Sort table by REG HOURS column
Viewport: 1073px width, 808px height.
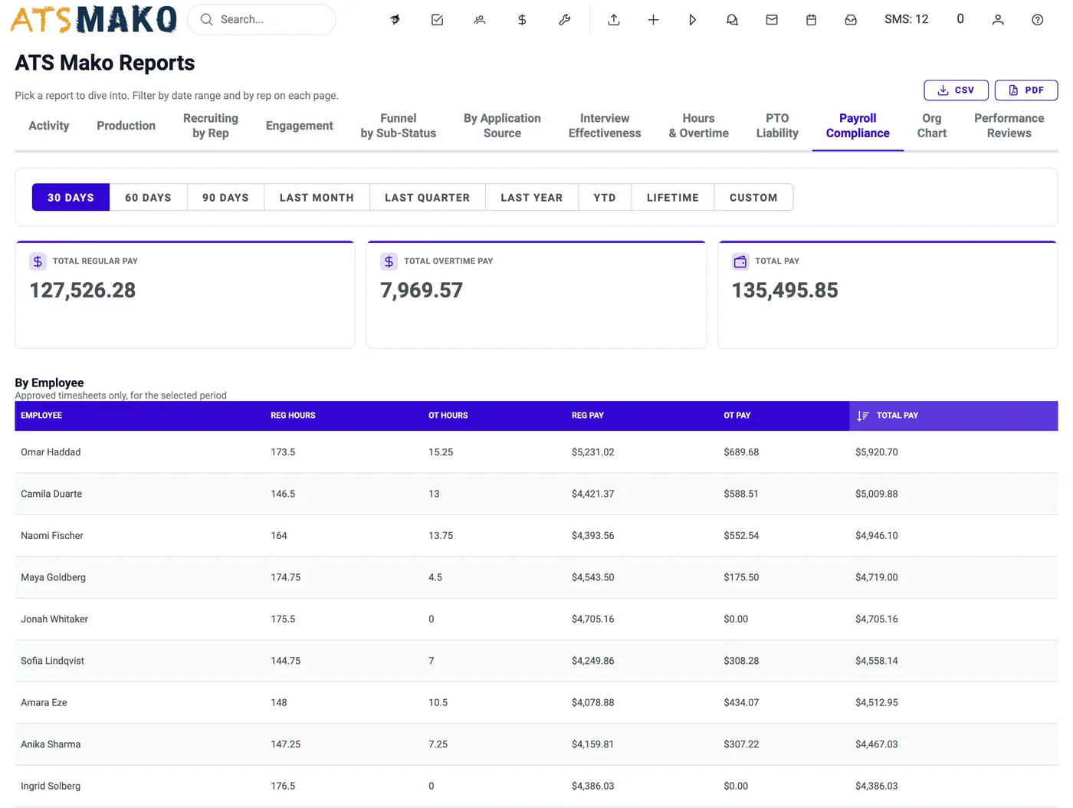(293, 415)
